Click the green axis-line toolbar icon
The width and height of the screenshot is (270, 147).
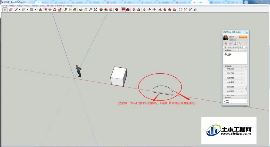180,10
